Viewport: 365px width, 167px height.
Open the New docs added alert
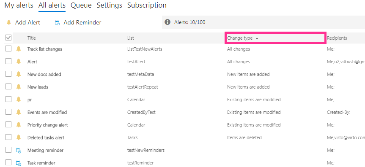pyautogui.click(x=44, y=74)
